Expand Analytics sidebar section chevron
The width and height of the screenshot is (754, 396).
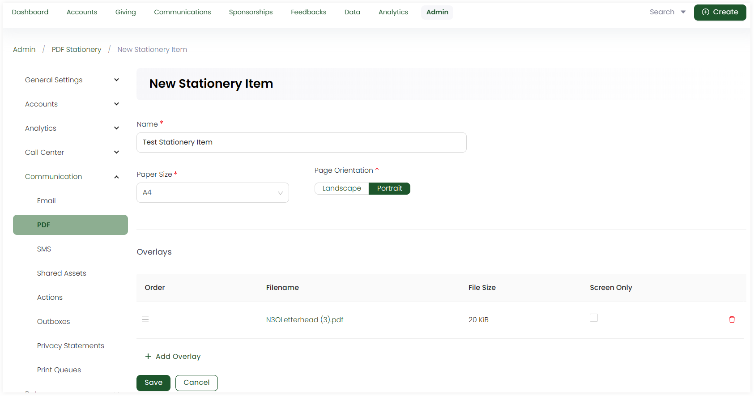pos(116,128)
